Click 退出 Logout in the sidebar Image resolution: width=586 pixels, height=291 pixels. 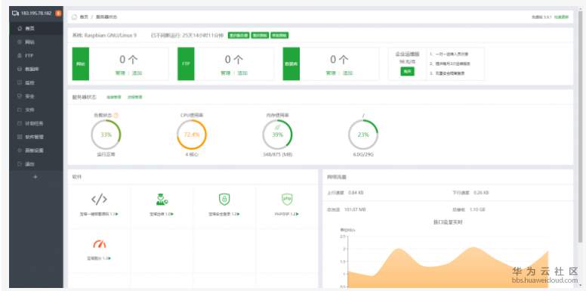point(36,164)
